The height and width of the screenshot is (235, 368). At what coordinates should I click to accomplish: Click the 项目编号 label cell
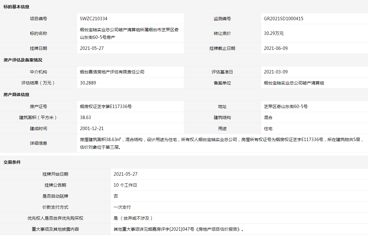tap(39, 19)
